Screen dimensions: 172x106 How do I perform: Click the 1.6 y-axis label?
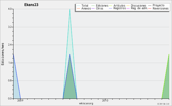[10, 63]
